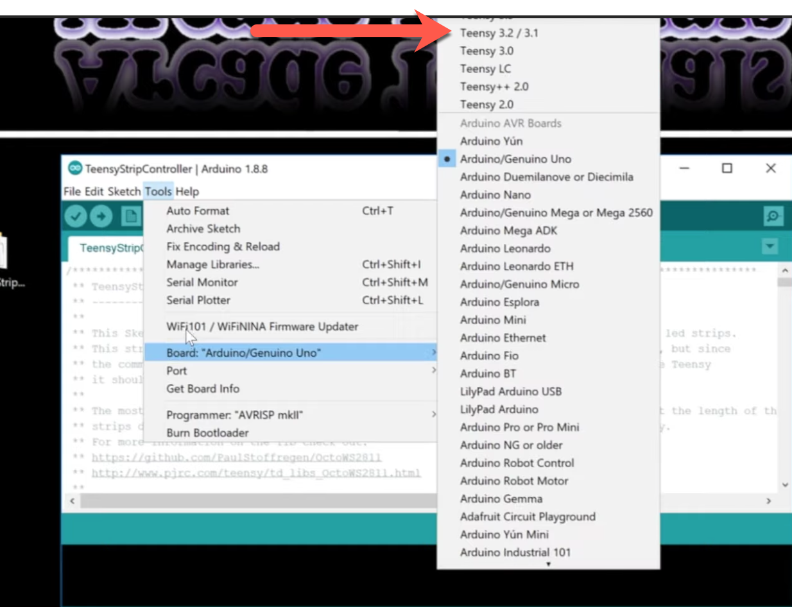Viewport: 792px width, 607px height.
Task: Pick Arduino NG or older
Action: pyautogui.click(x=549, y=445)
